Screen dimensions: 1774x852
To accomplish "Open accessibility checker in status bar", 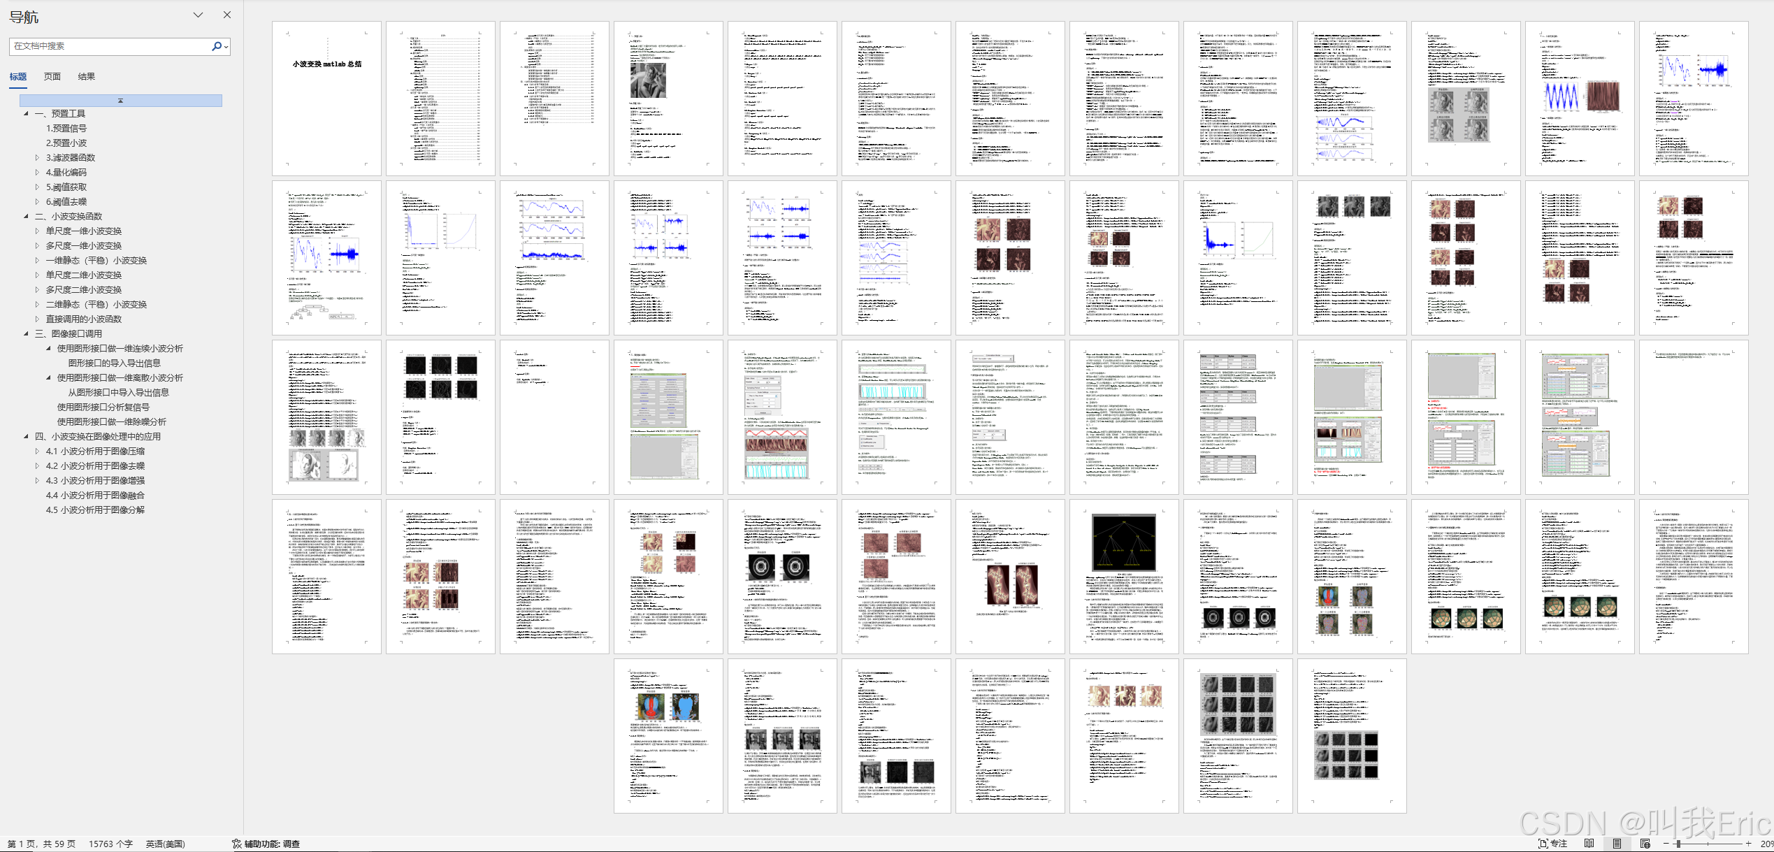I will (x=266, y=844).
